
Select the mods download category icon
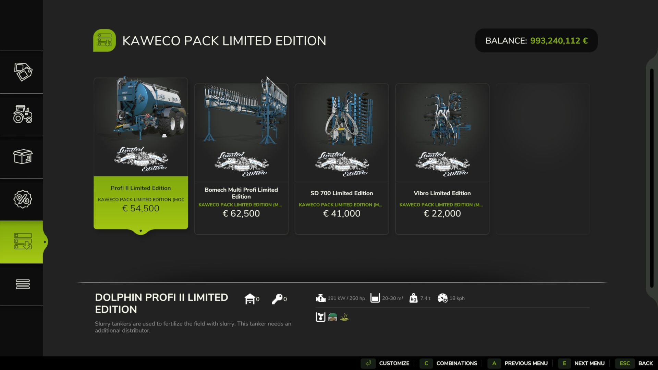pyautogui.click(x=23, y=242)
